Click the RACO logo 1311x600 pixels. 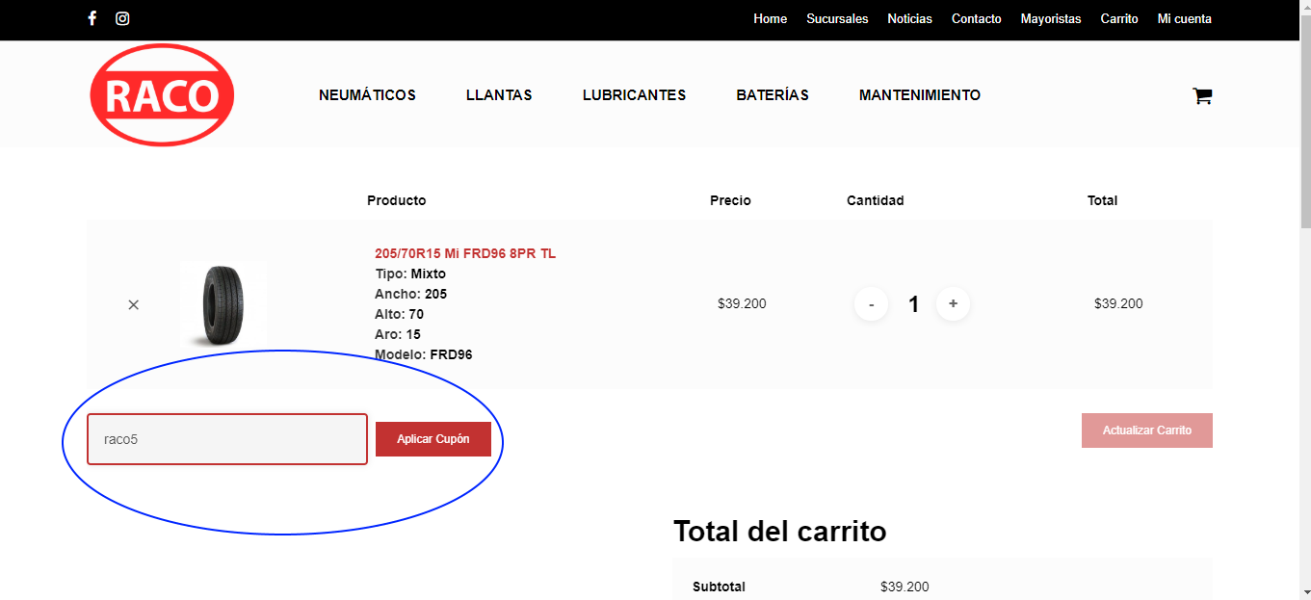pos(162,95)
